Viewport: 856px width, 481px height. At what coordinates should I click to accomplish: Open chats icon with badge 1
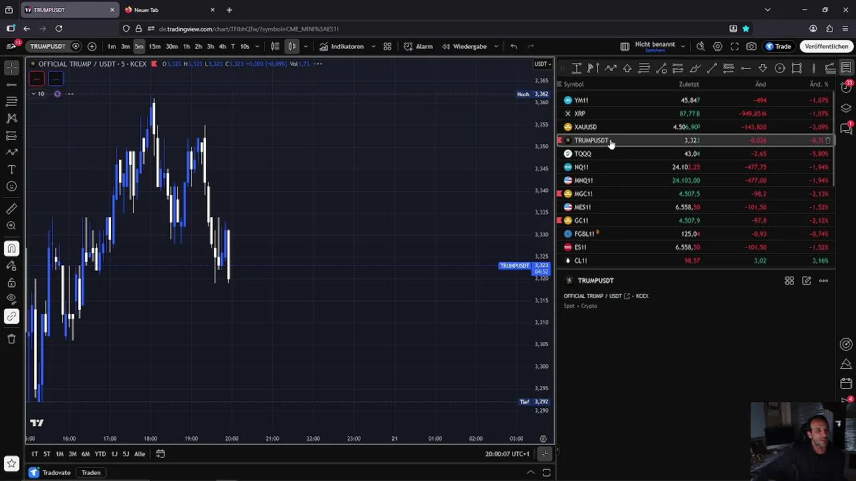click(x=846, y=128)
